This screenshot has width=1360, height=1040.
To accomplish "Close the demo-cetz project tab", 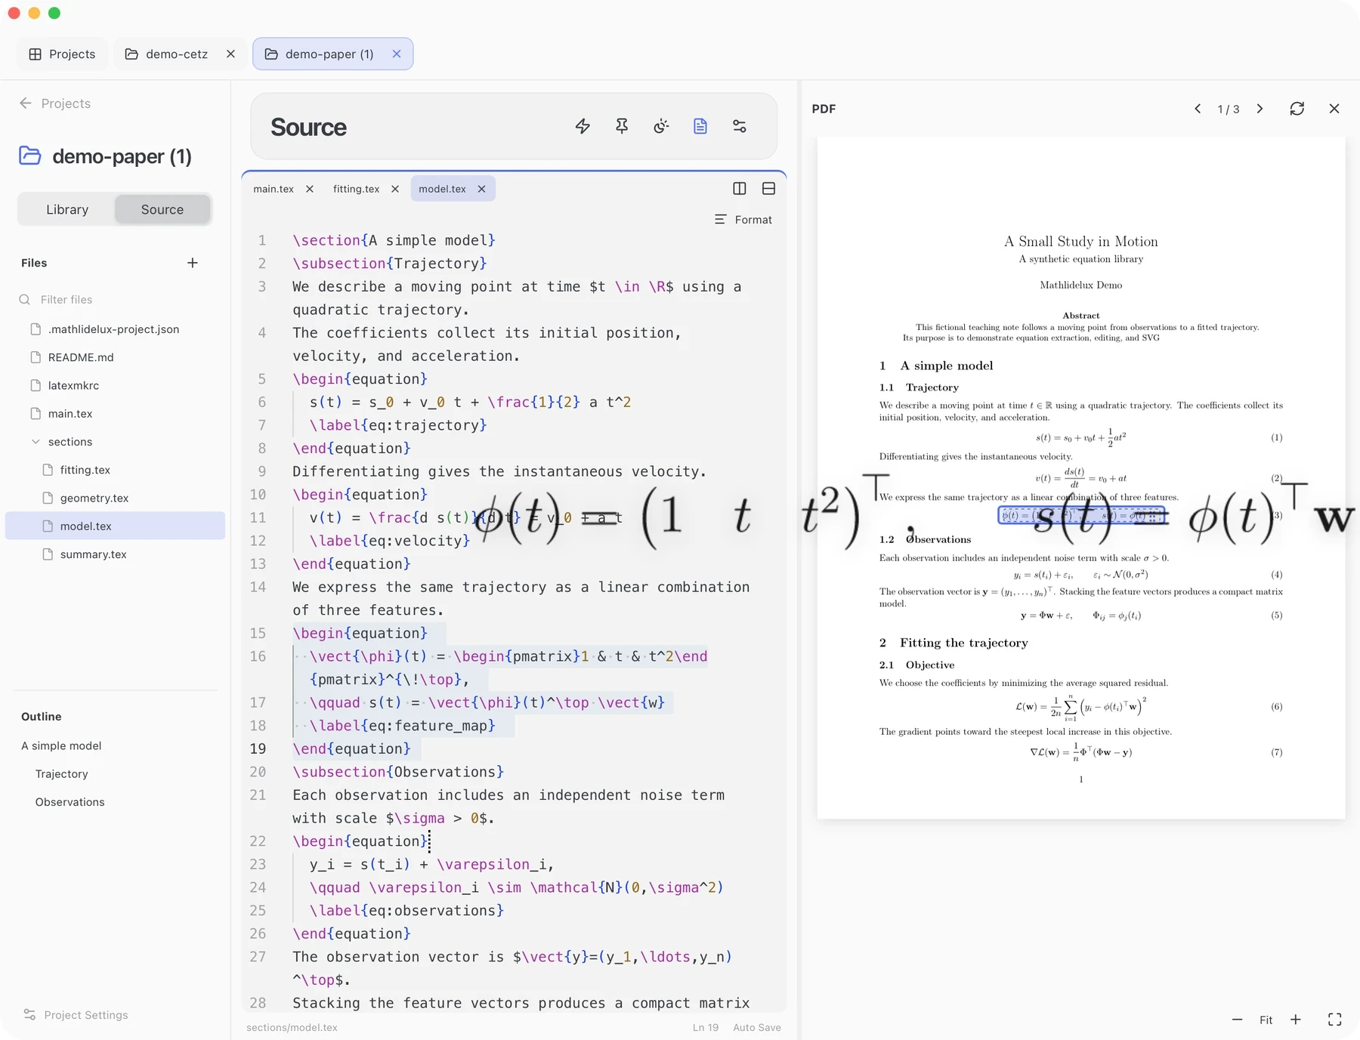I will click(x=231, y=54).
